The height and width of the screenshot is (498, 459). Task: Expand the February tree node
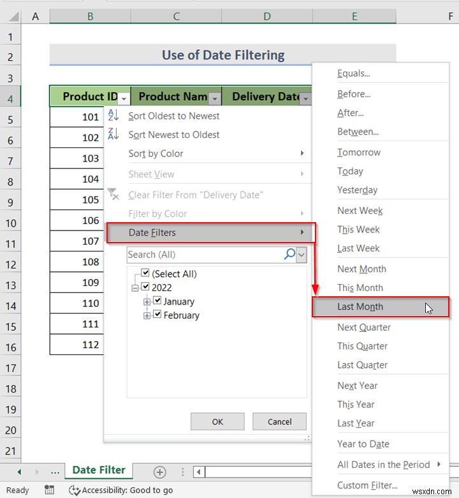click(147, 315)
